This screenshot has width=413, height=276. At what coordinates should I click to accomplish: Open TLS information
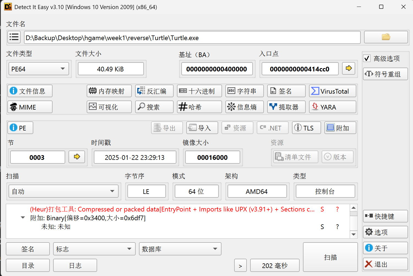[307, 128]
